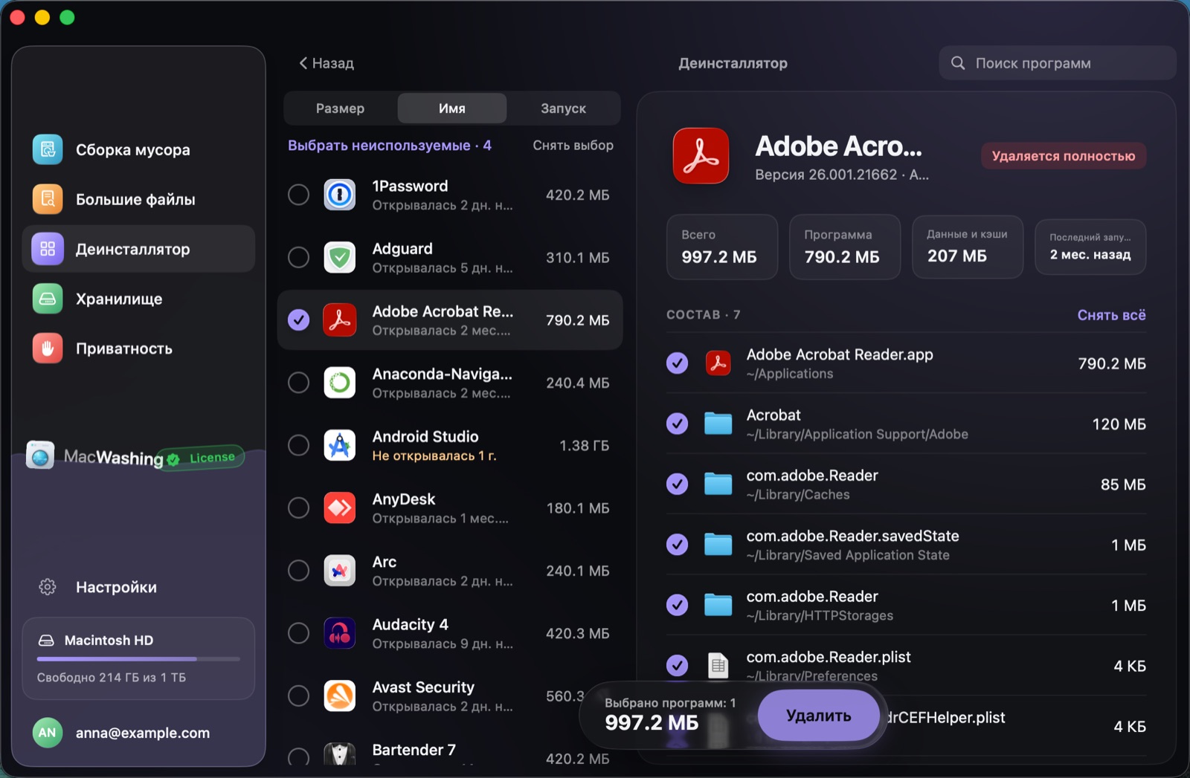The width and height of the screenshot is (1190, 778).
Task: Check the Arc selection circle
Action: click(x=298, y=571)
